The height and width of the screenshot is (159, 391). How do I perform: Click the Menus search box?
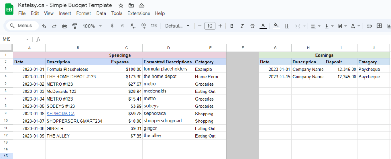coord(23,26)
